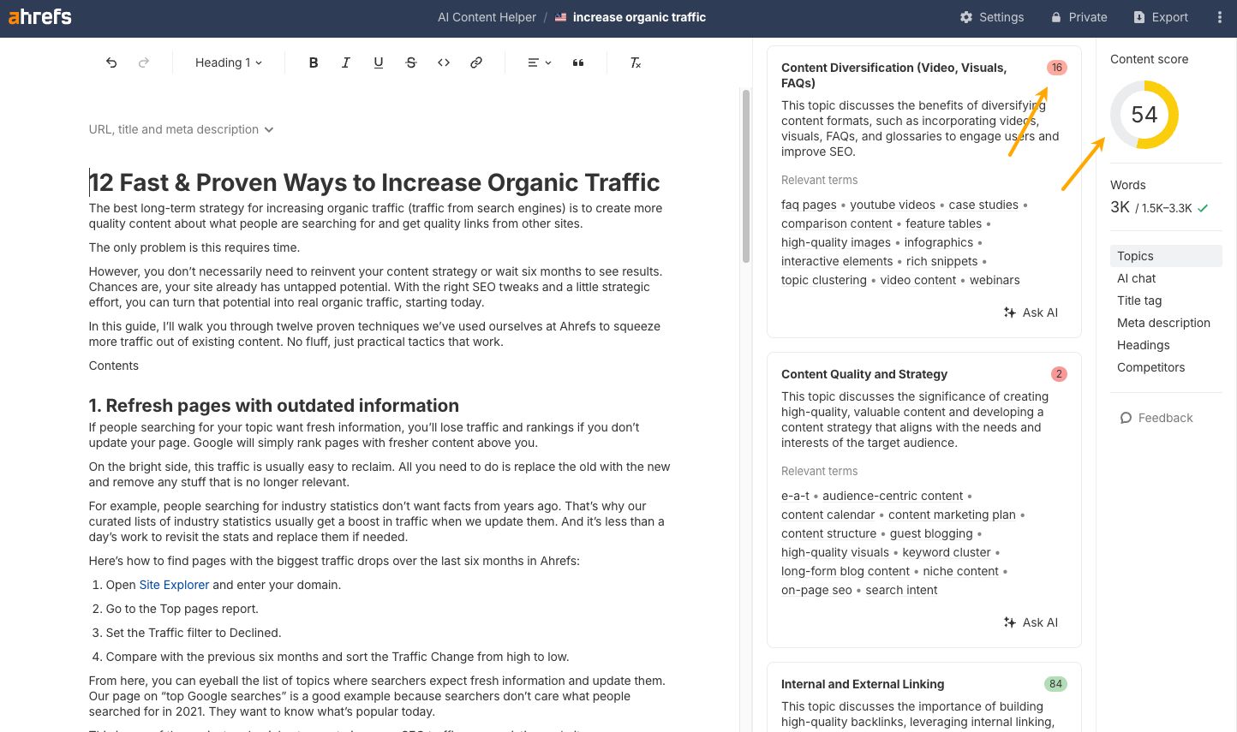Image resolution: width=1237 pixels, height=732 pixels.
Task: Open the Site Explorer link
Action: 174,584
